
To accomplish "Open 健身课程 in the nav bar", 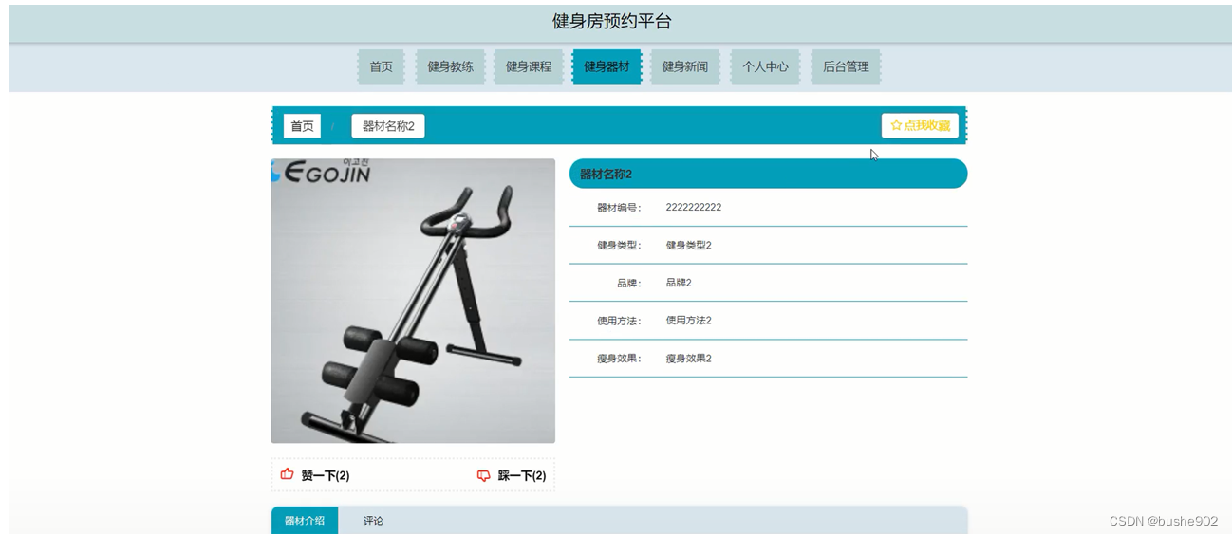I will [x=529, y=66].
